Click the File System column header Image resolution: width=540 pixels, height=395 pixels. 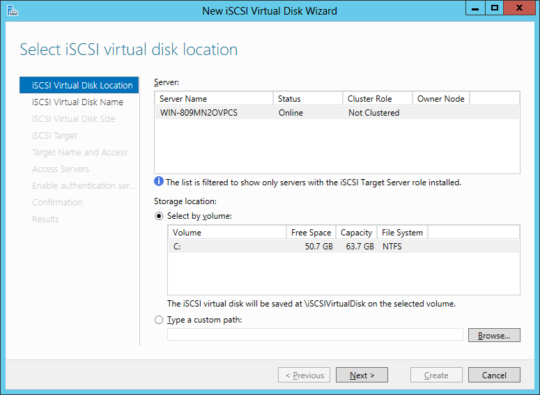[402, 232]
